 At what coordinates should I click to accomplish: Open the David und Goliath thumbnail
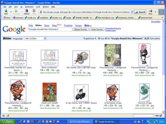click(49, 92)
